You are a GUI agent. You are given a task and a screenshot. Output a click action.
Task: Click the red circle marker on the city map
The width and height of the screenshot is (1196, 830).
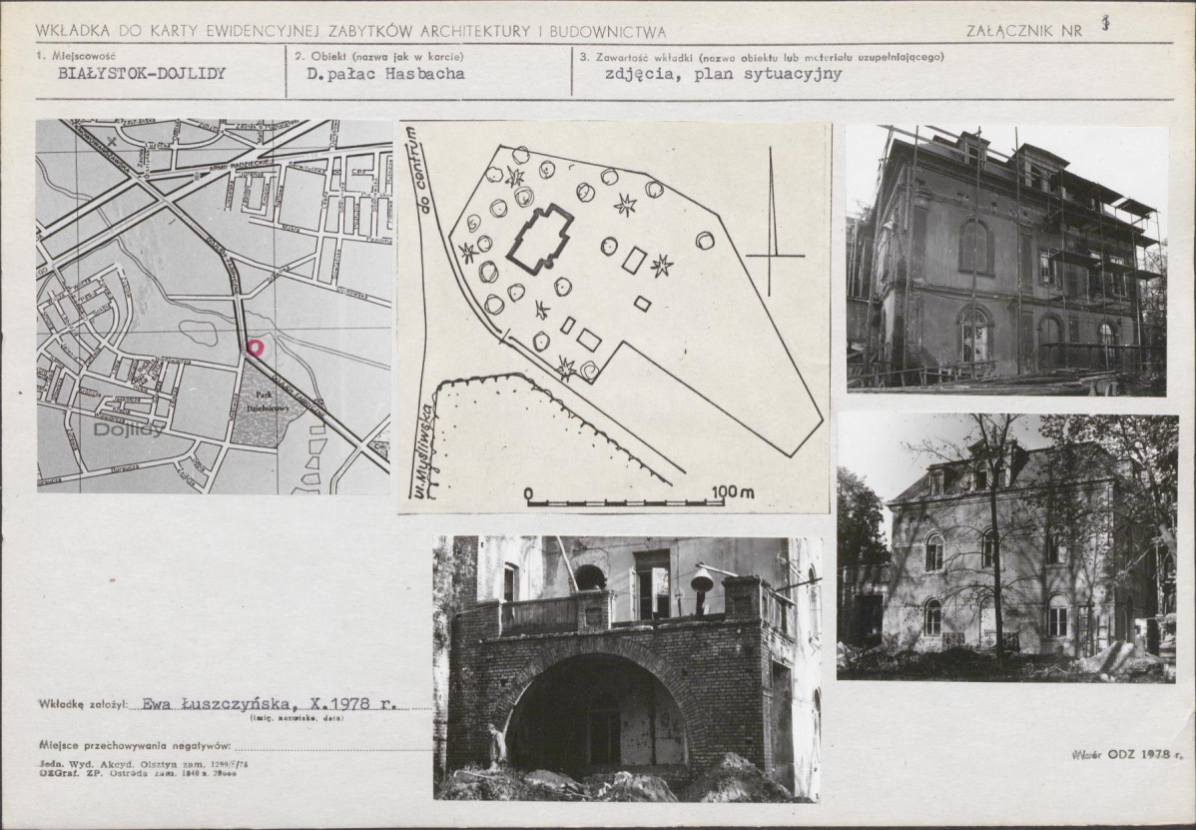pyautogui.click(x=255, y=348)
